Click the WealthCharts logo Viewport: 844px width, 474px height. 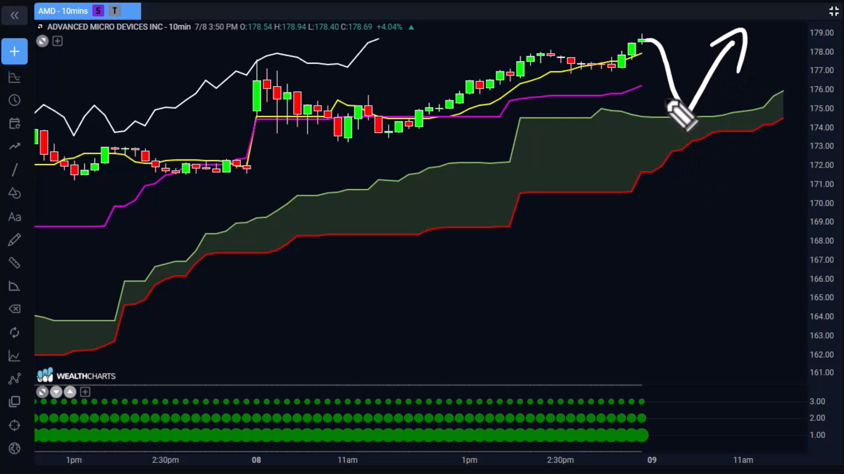point(76,376)
